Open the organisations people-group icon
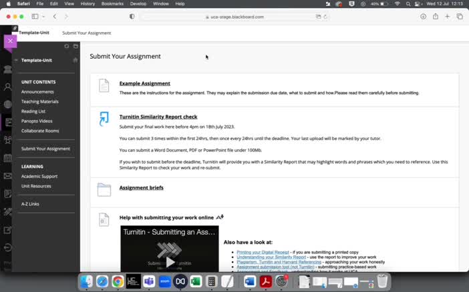The width and height of the screenshot is (469, 292). click(x=7, y=140)
